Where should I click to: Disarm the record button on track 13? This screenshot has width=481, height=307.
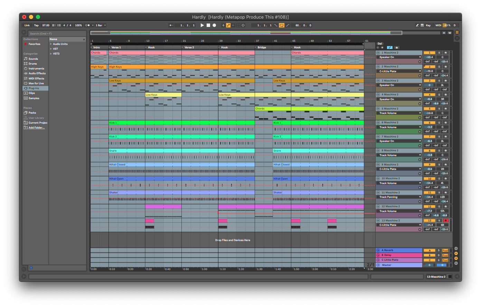point(445,221)
